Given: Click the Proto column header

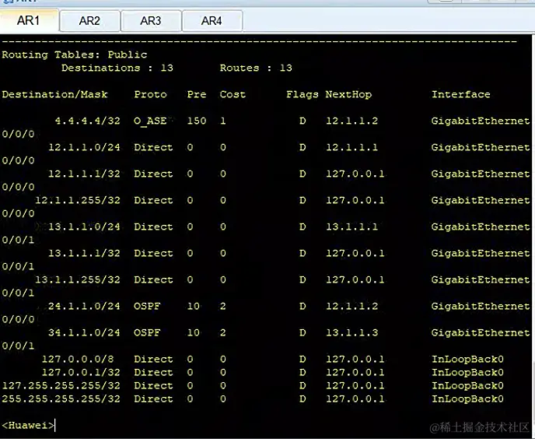Looking at the screenshot, I should [151, 95].
